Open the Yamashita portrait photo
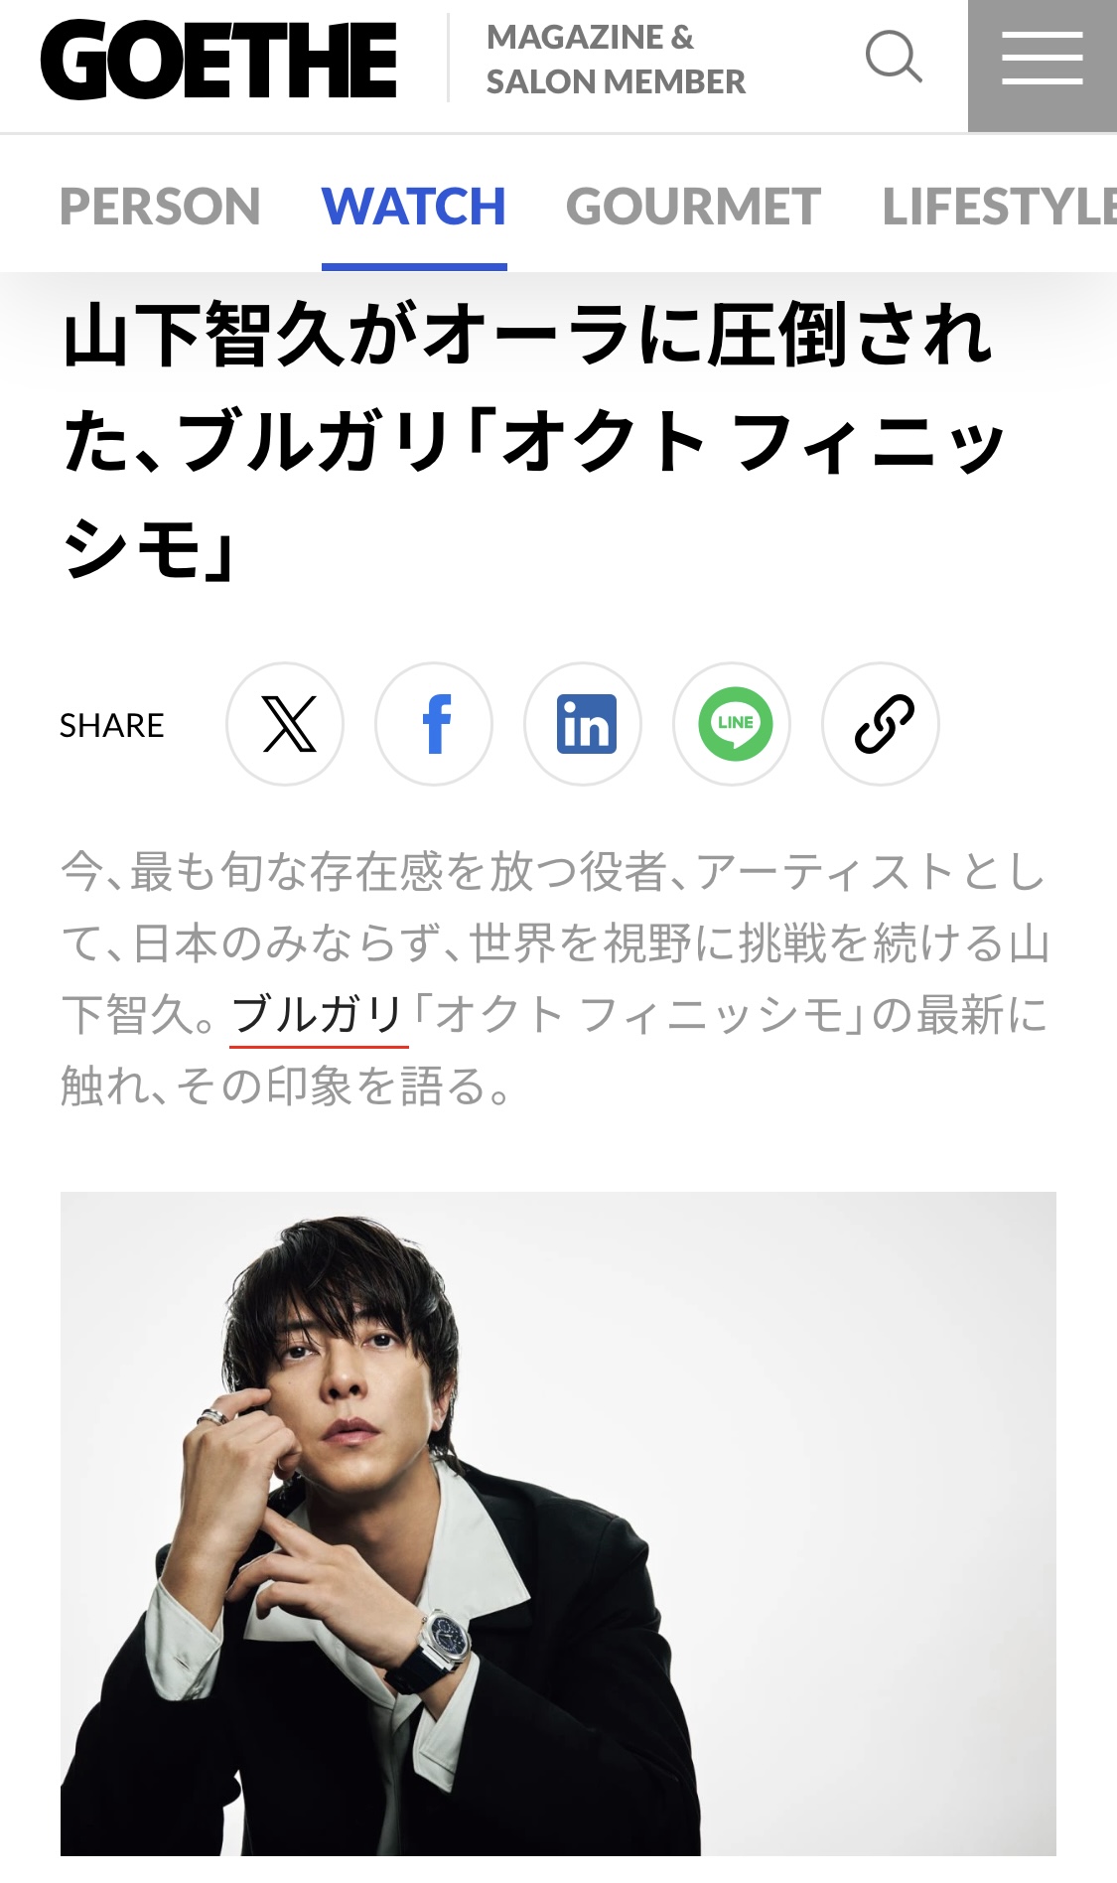Viewport: 1117px width, 1883px height. pos(558,1523)
